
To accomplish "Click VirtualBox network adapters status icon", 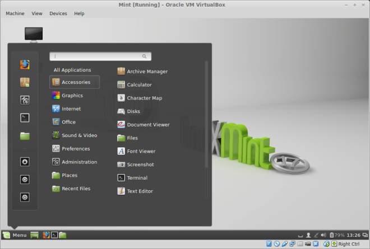I will click(x=293, y=244).
